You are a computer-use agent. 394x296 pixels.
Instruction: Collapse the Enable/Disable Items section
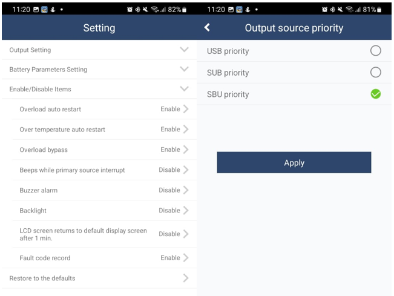click(185, 89)
